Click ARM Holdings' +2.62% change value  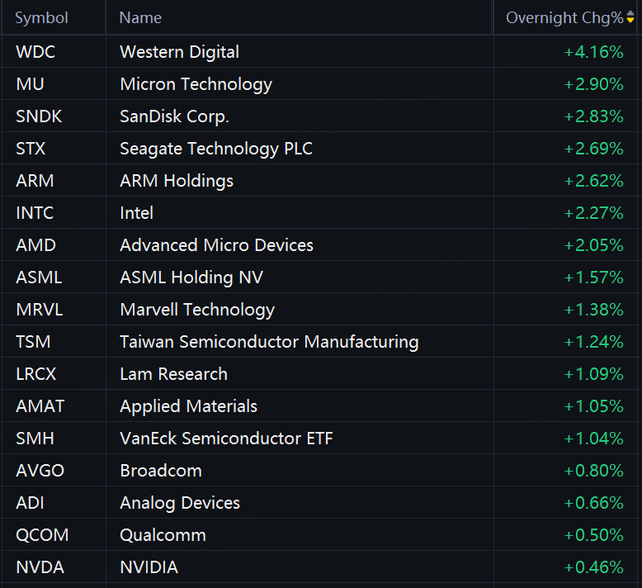593,181
